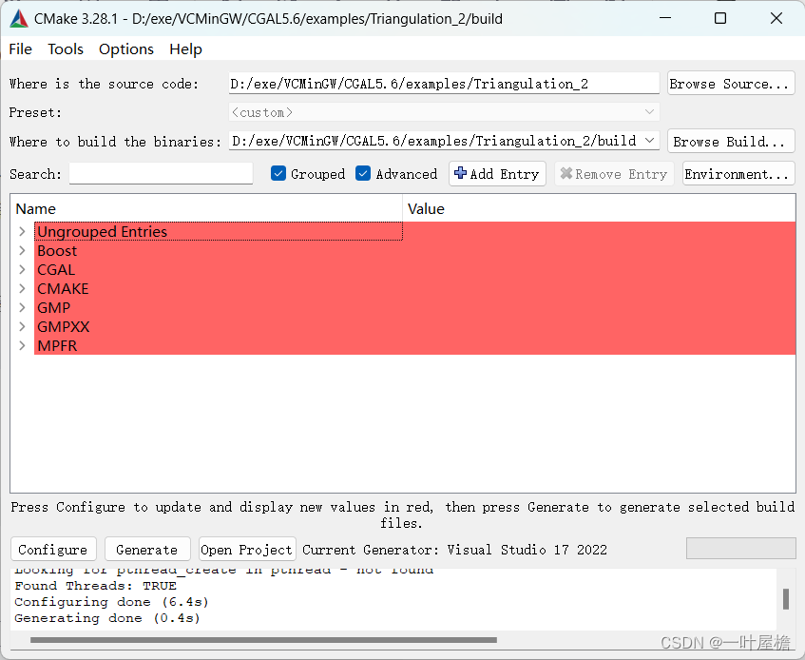Maximize the CMake window
805x660 pixels.
pyautogui.click(x=720, y=18)
